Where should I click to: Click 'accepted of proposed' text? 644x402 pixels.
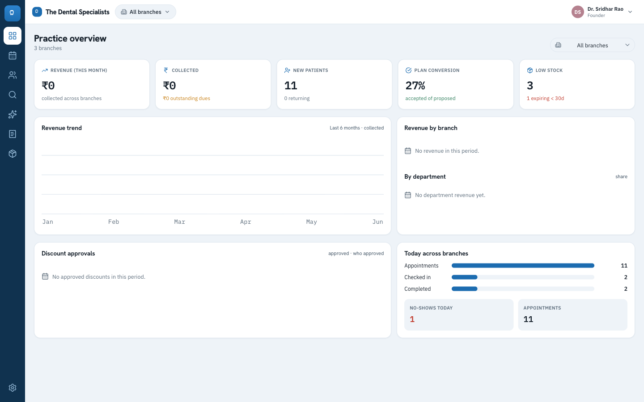pos(430,98)
